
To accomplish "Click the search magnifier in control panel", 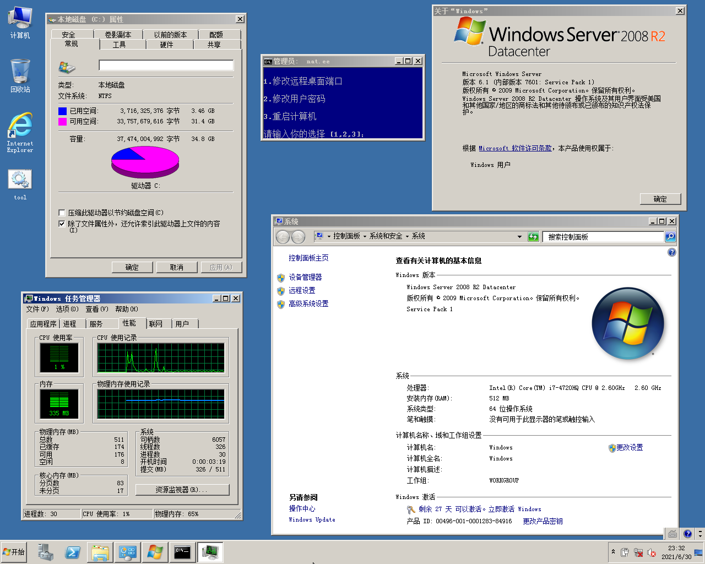I will pyautogui.click(x=670, y=237).
